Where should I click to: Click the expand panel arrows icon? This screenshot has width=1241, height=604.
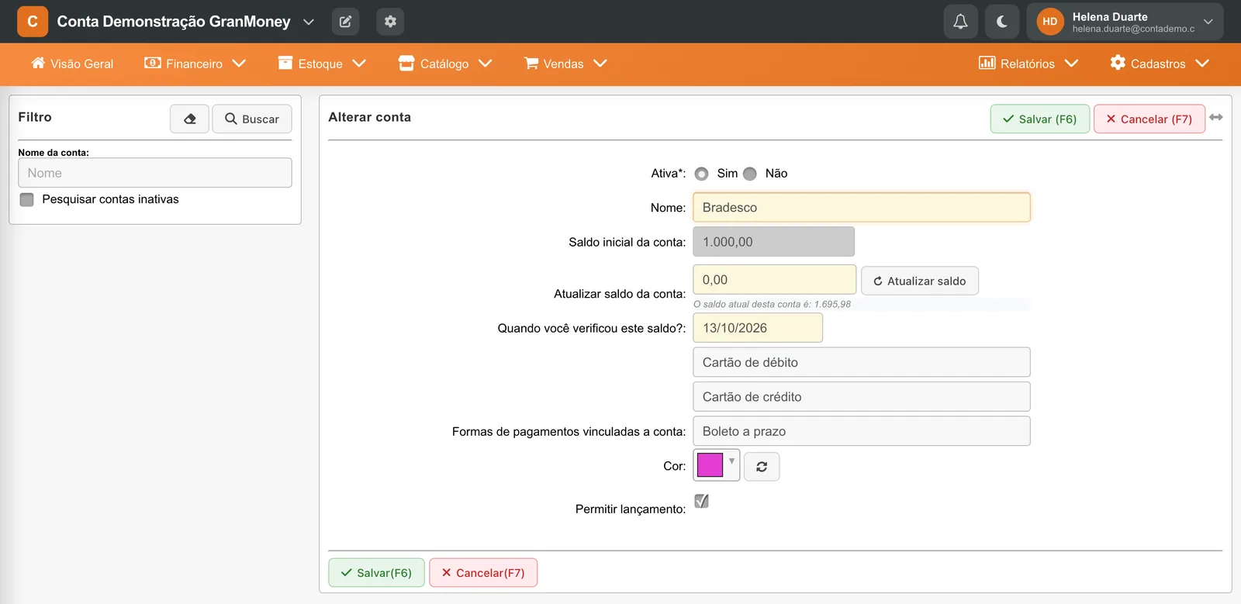click(1216, 117)
